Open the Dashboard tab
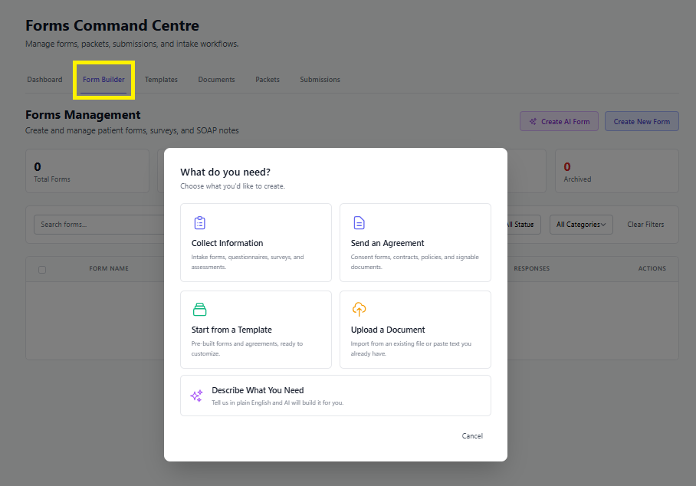This screenshot has width=696, height=486. (44, 80)
